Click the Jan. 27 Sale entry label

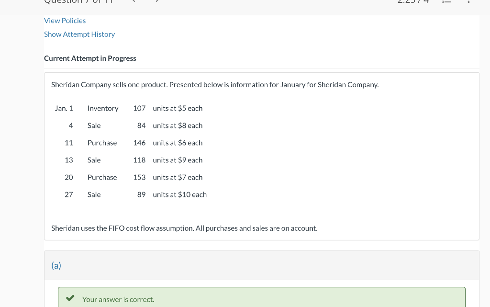[x=94, y=194]
